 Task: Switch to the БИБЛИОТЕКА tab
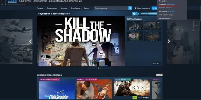(x=25, y=1)
